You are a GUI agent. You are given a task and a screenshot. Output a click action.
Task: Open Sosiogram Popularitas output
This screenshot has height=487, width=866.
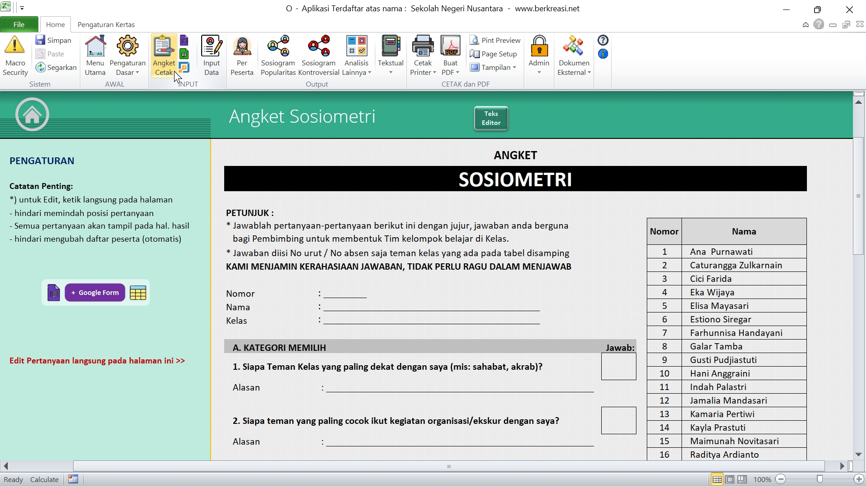278,46
